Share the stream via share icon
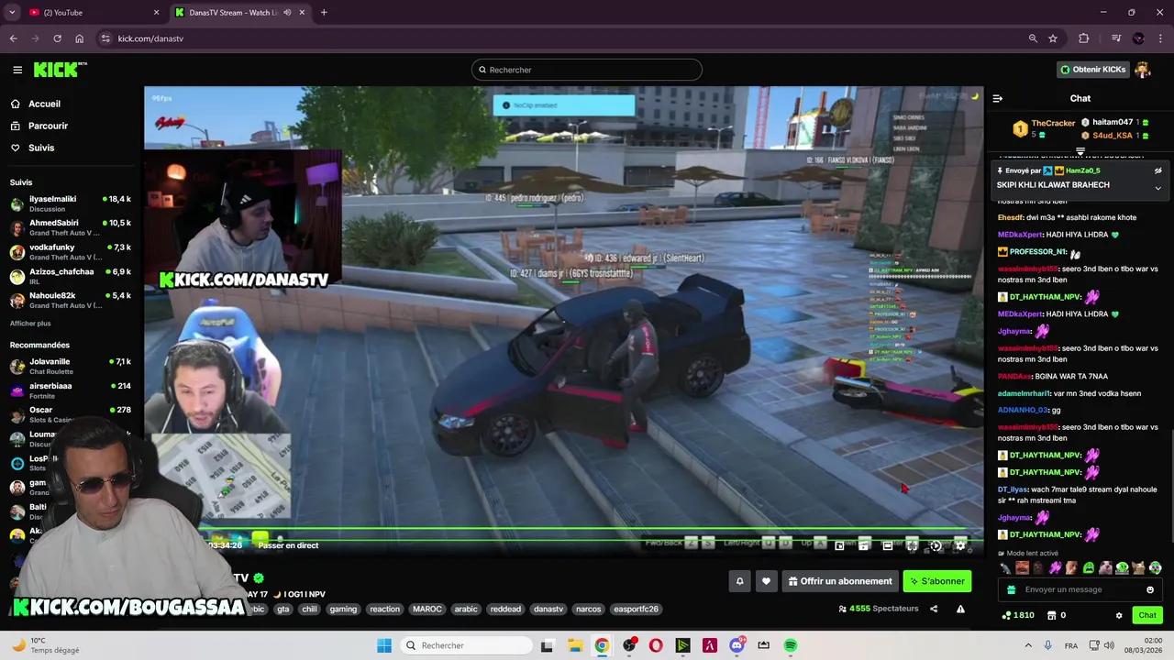Screen dimensions: 1174x660 934,609
